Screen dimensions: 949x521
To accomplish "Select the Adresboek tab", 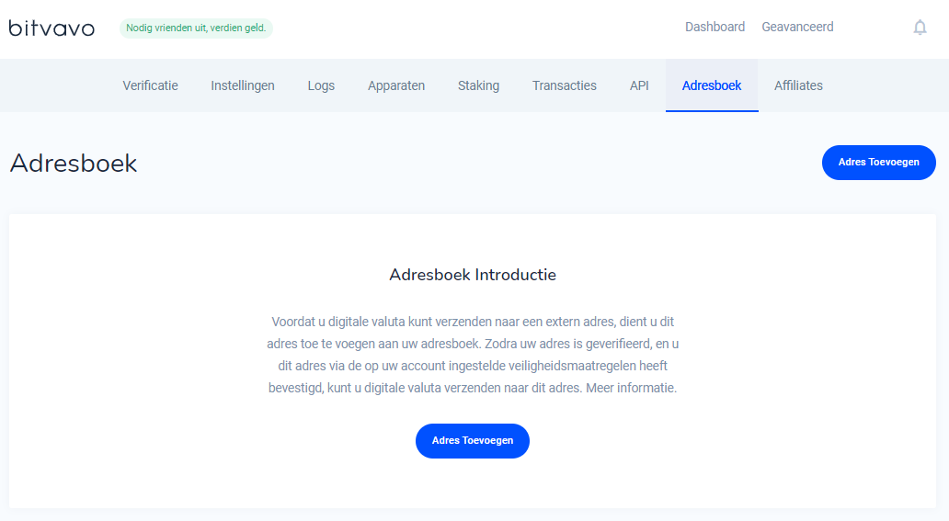I will (712, 85).
